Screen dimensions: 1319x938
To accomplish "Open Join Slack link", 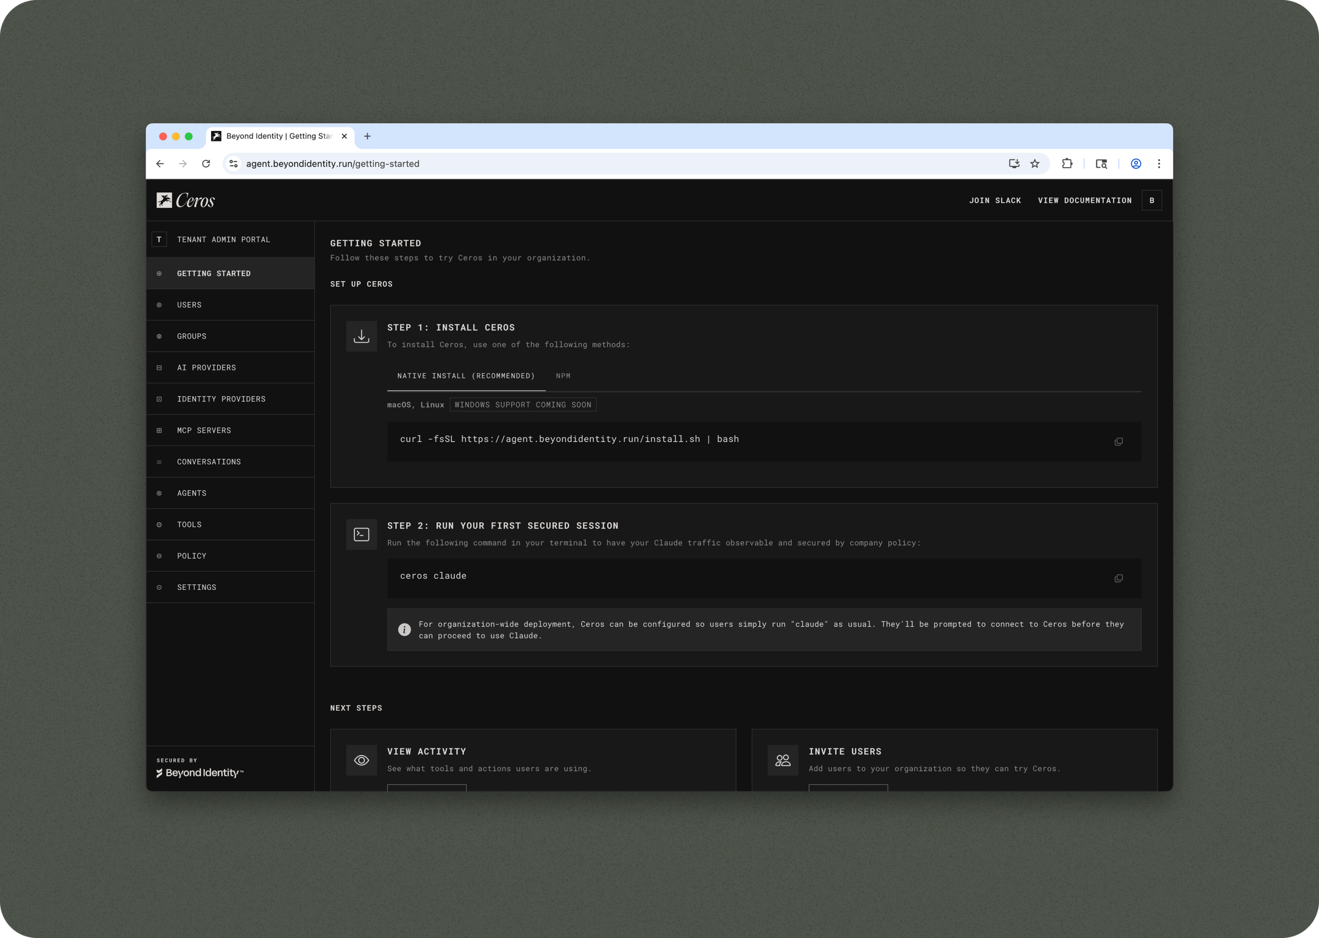I will (x=995, y=200).
